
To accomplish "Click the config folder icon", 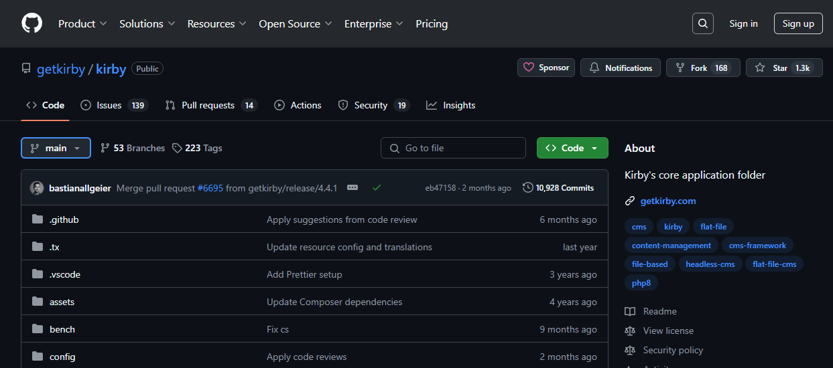I will (x=38, y=357).
